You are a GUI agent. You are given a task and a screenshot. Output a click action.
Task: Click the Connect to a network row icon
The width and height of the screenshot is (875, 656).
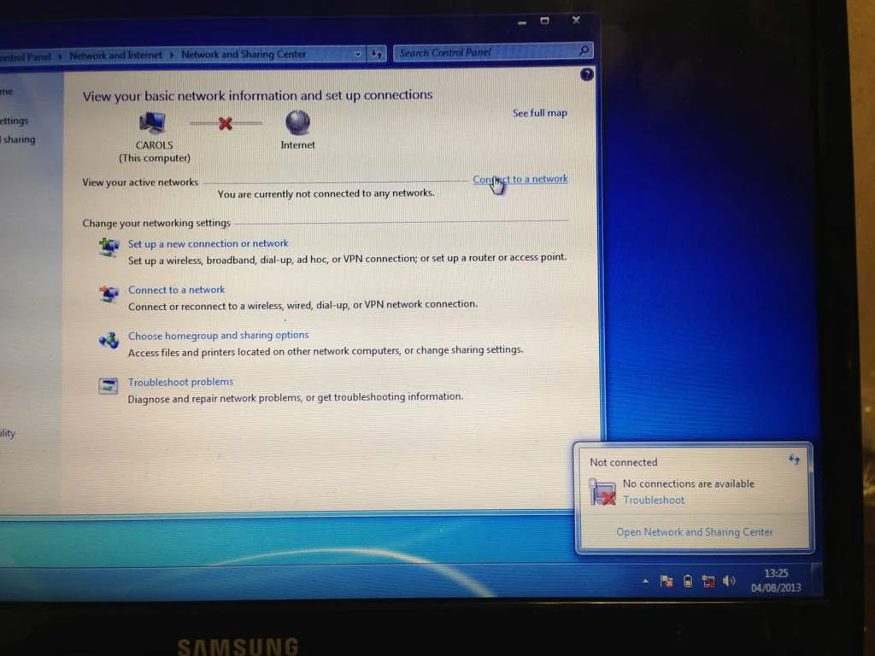(x=109, y=294)
